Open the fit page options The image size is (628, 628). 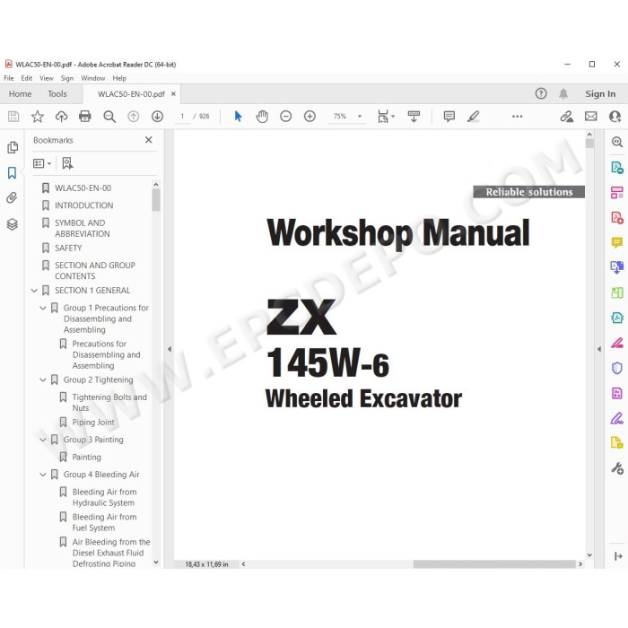coord(386,116)
